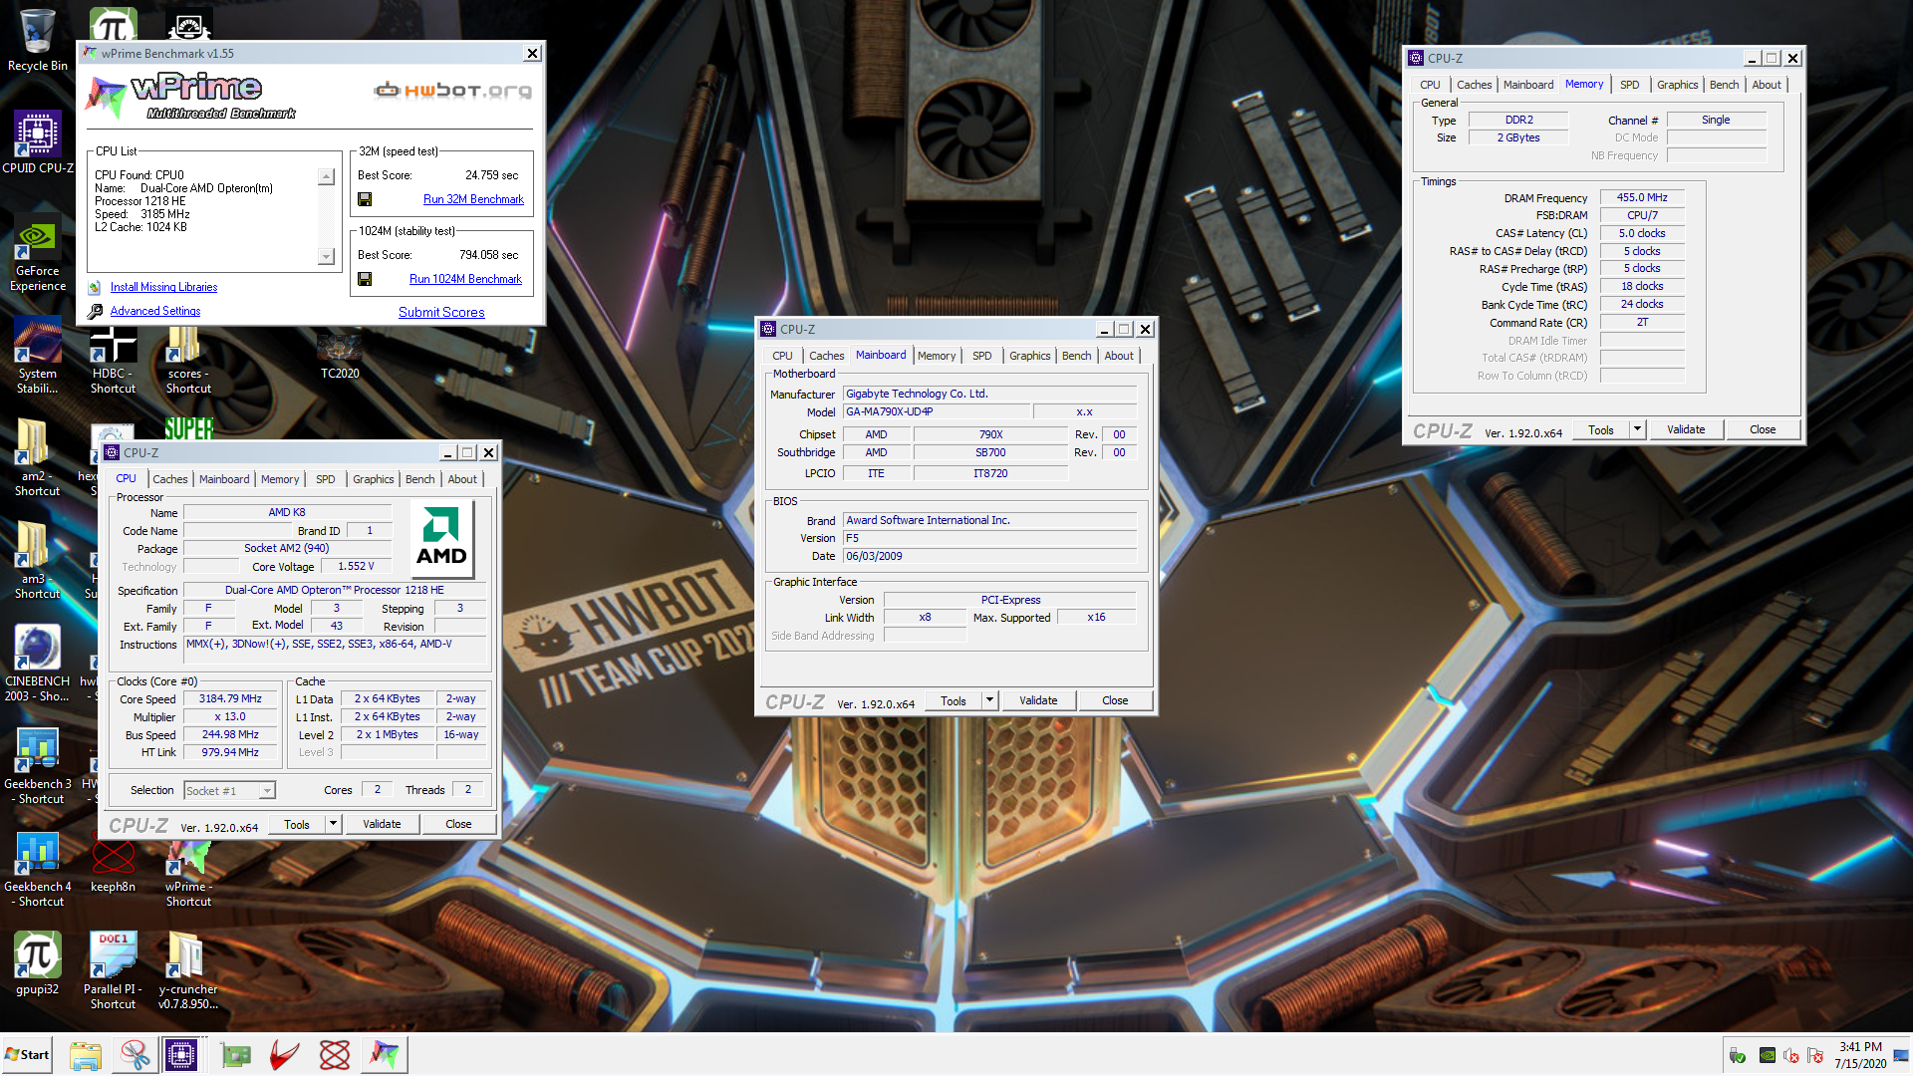Open Parallel PI Shortcut icon
The height and width of the screenshot is (1076, 1913).
pos(113,971)
